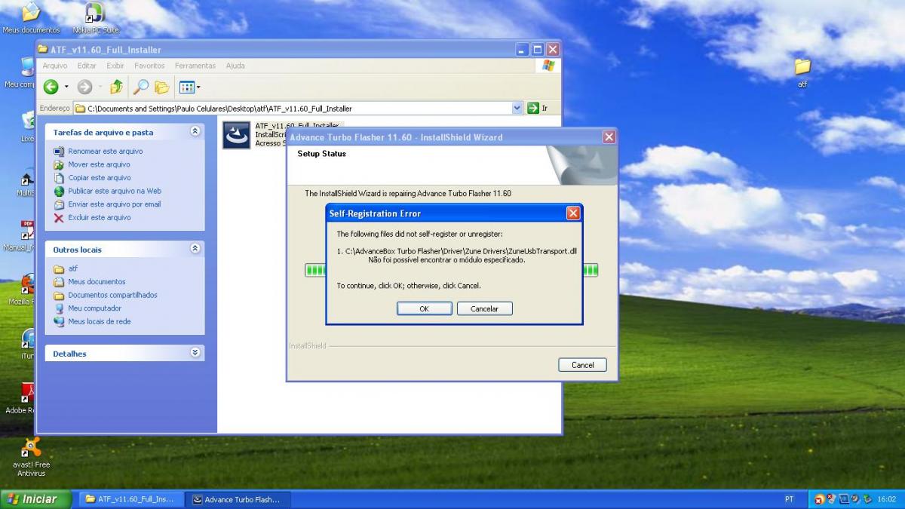This screenshot has height=509, width=905.
Task: Click the blue square tray icon
Action: (845, 499)
